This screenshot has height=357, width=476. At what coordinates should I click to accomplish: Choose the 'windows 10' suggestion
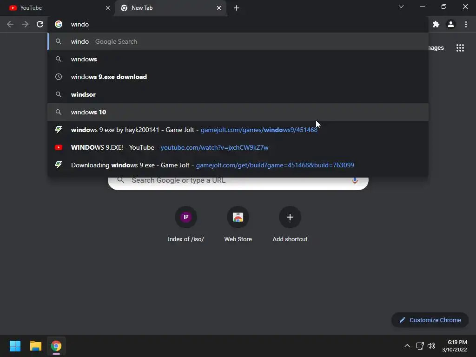pos(238,112)
